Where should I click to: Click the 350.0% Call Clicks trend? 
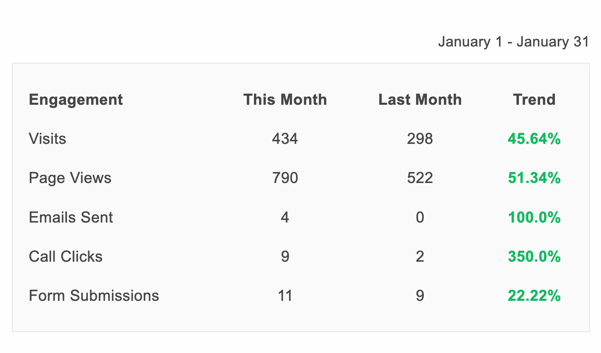[534, 256]
